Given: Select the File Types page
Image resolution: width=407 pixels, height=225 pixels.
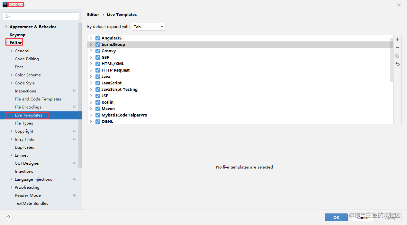Looking at the screenshot, I should pos(24,123).
